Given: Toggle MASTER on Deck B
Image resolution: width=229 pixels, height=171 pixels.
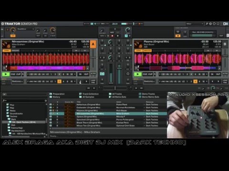Looking at the screenshot, I should [147, 50].
